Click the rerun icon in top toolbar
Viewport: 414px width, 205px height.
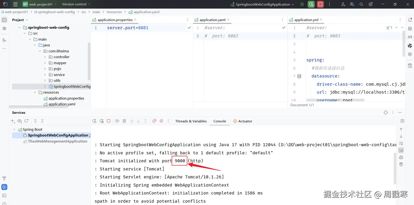311,4
